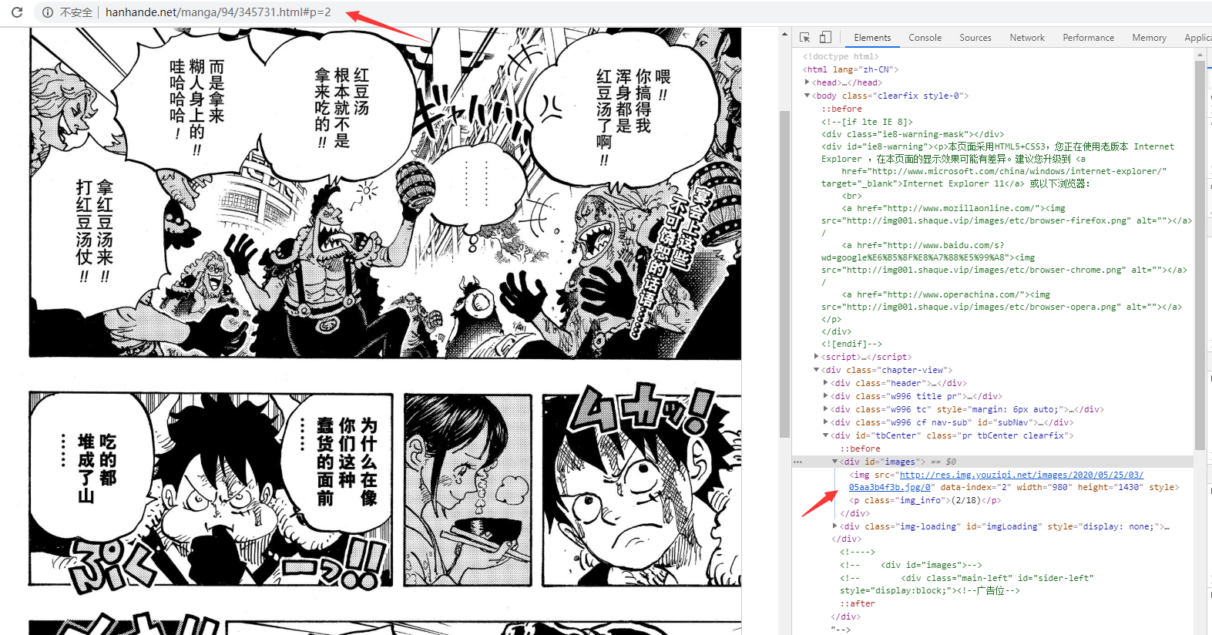Expand the w996 tc div node
This screenshot has width=1212, height=635.
pos(826,409)
